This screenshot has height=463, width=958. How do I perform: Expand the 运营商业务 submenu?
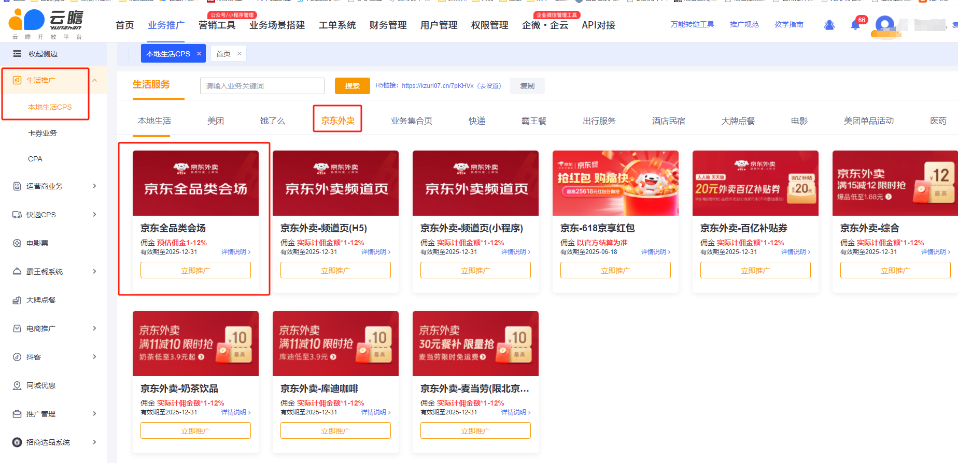pos(94,186)
